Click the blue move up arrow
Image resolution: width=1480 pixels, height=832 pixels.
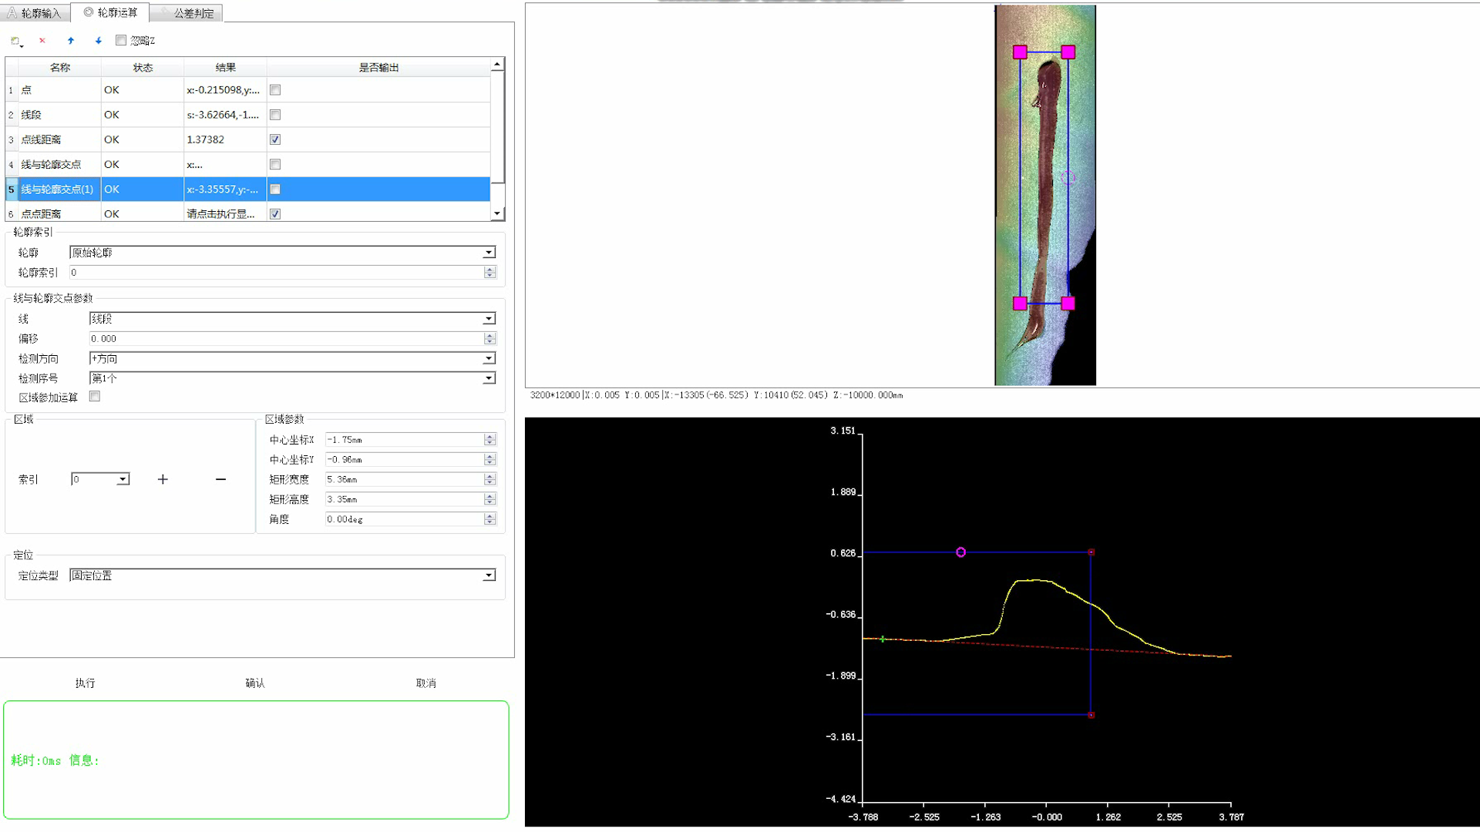71,41
